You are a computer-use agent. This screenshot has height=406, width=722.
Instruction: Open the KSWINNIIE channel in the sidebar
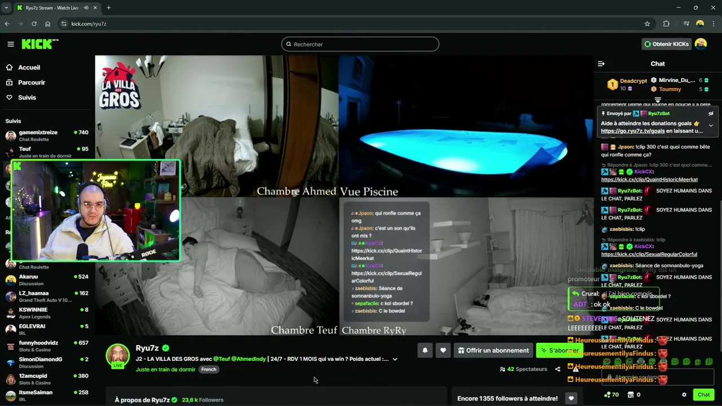click(47, 312)
